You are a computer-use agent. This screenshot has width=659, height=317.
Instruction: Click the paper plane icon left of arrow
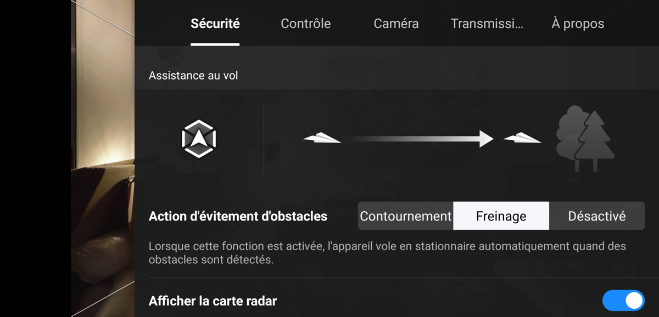coord(322,138)
